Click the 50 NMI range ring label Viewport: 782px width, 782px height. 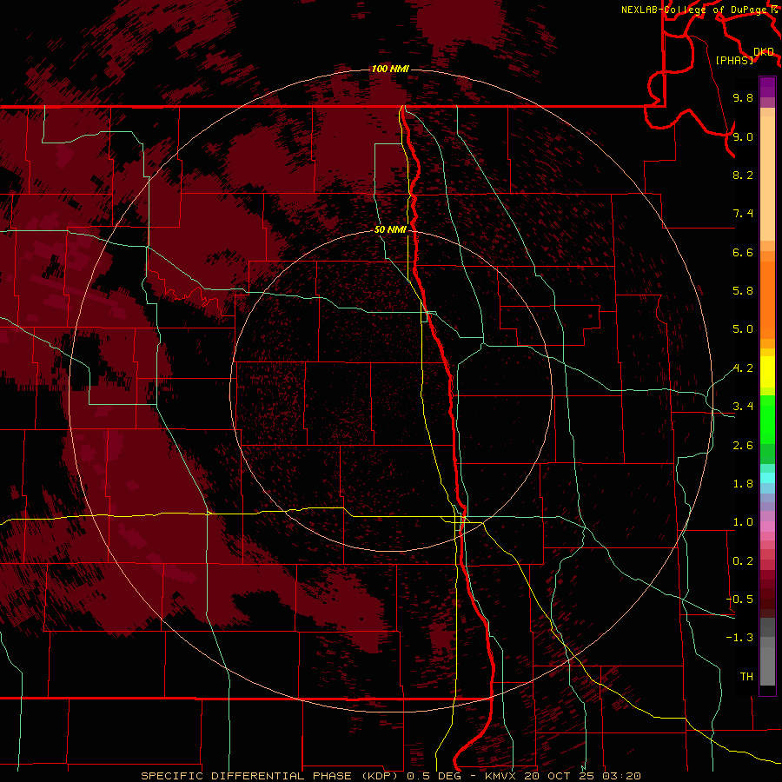390,229
